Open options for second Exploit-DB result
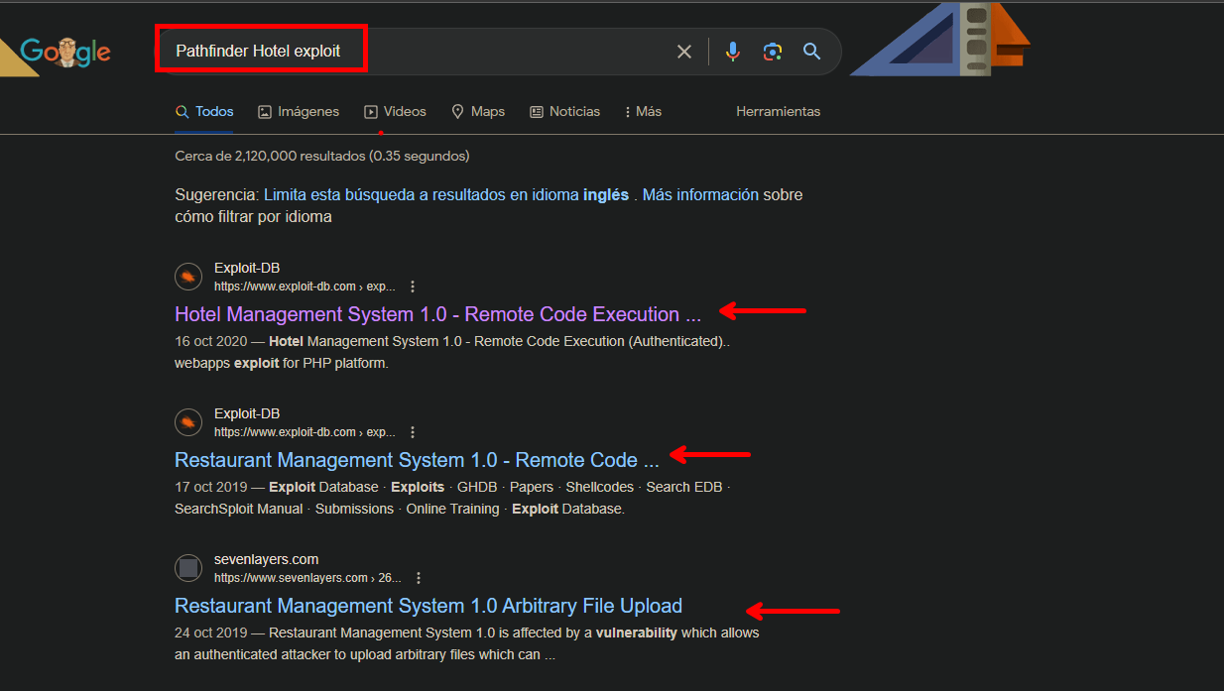 [413, 432]
